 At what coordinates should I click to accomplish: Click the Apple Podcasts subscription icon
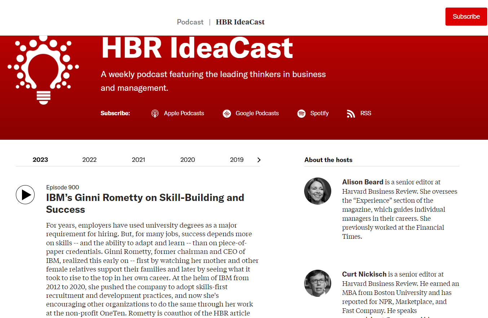[x=155, y=113]
